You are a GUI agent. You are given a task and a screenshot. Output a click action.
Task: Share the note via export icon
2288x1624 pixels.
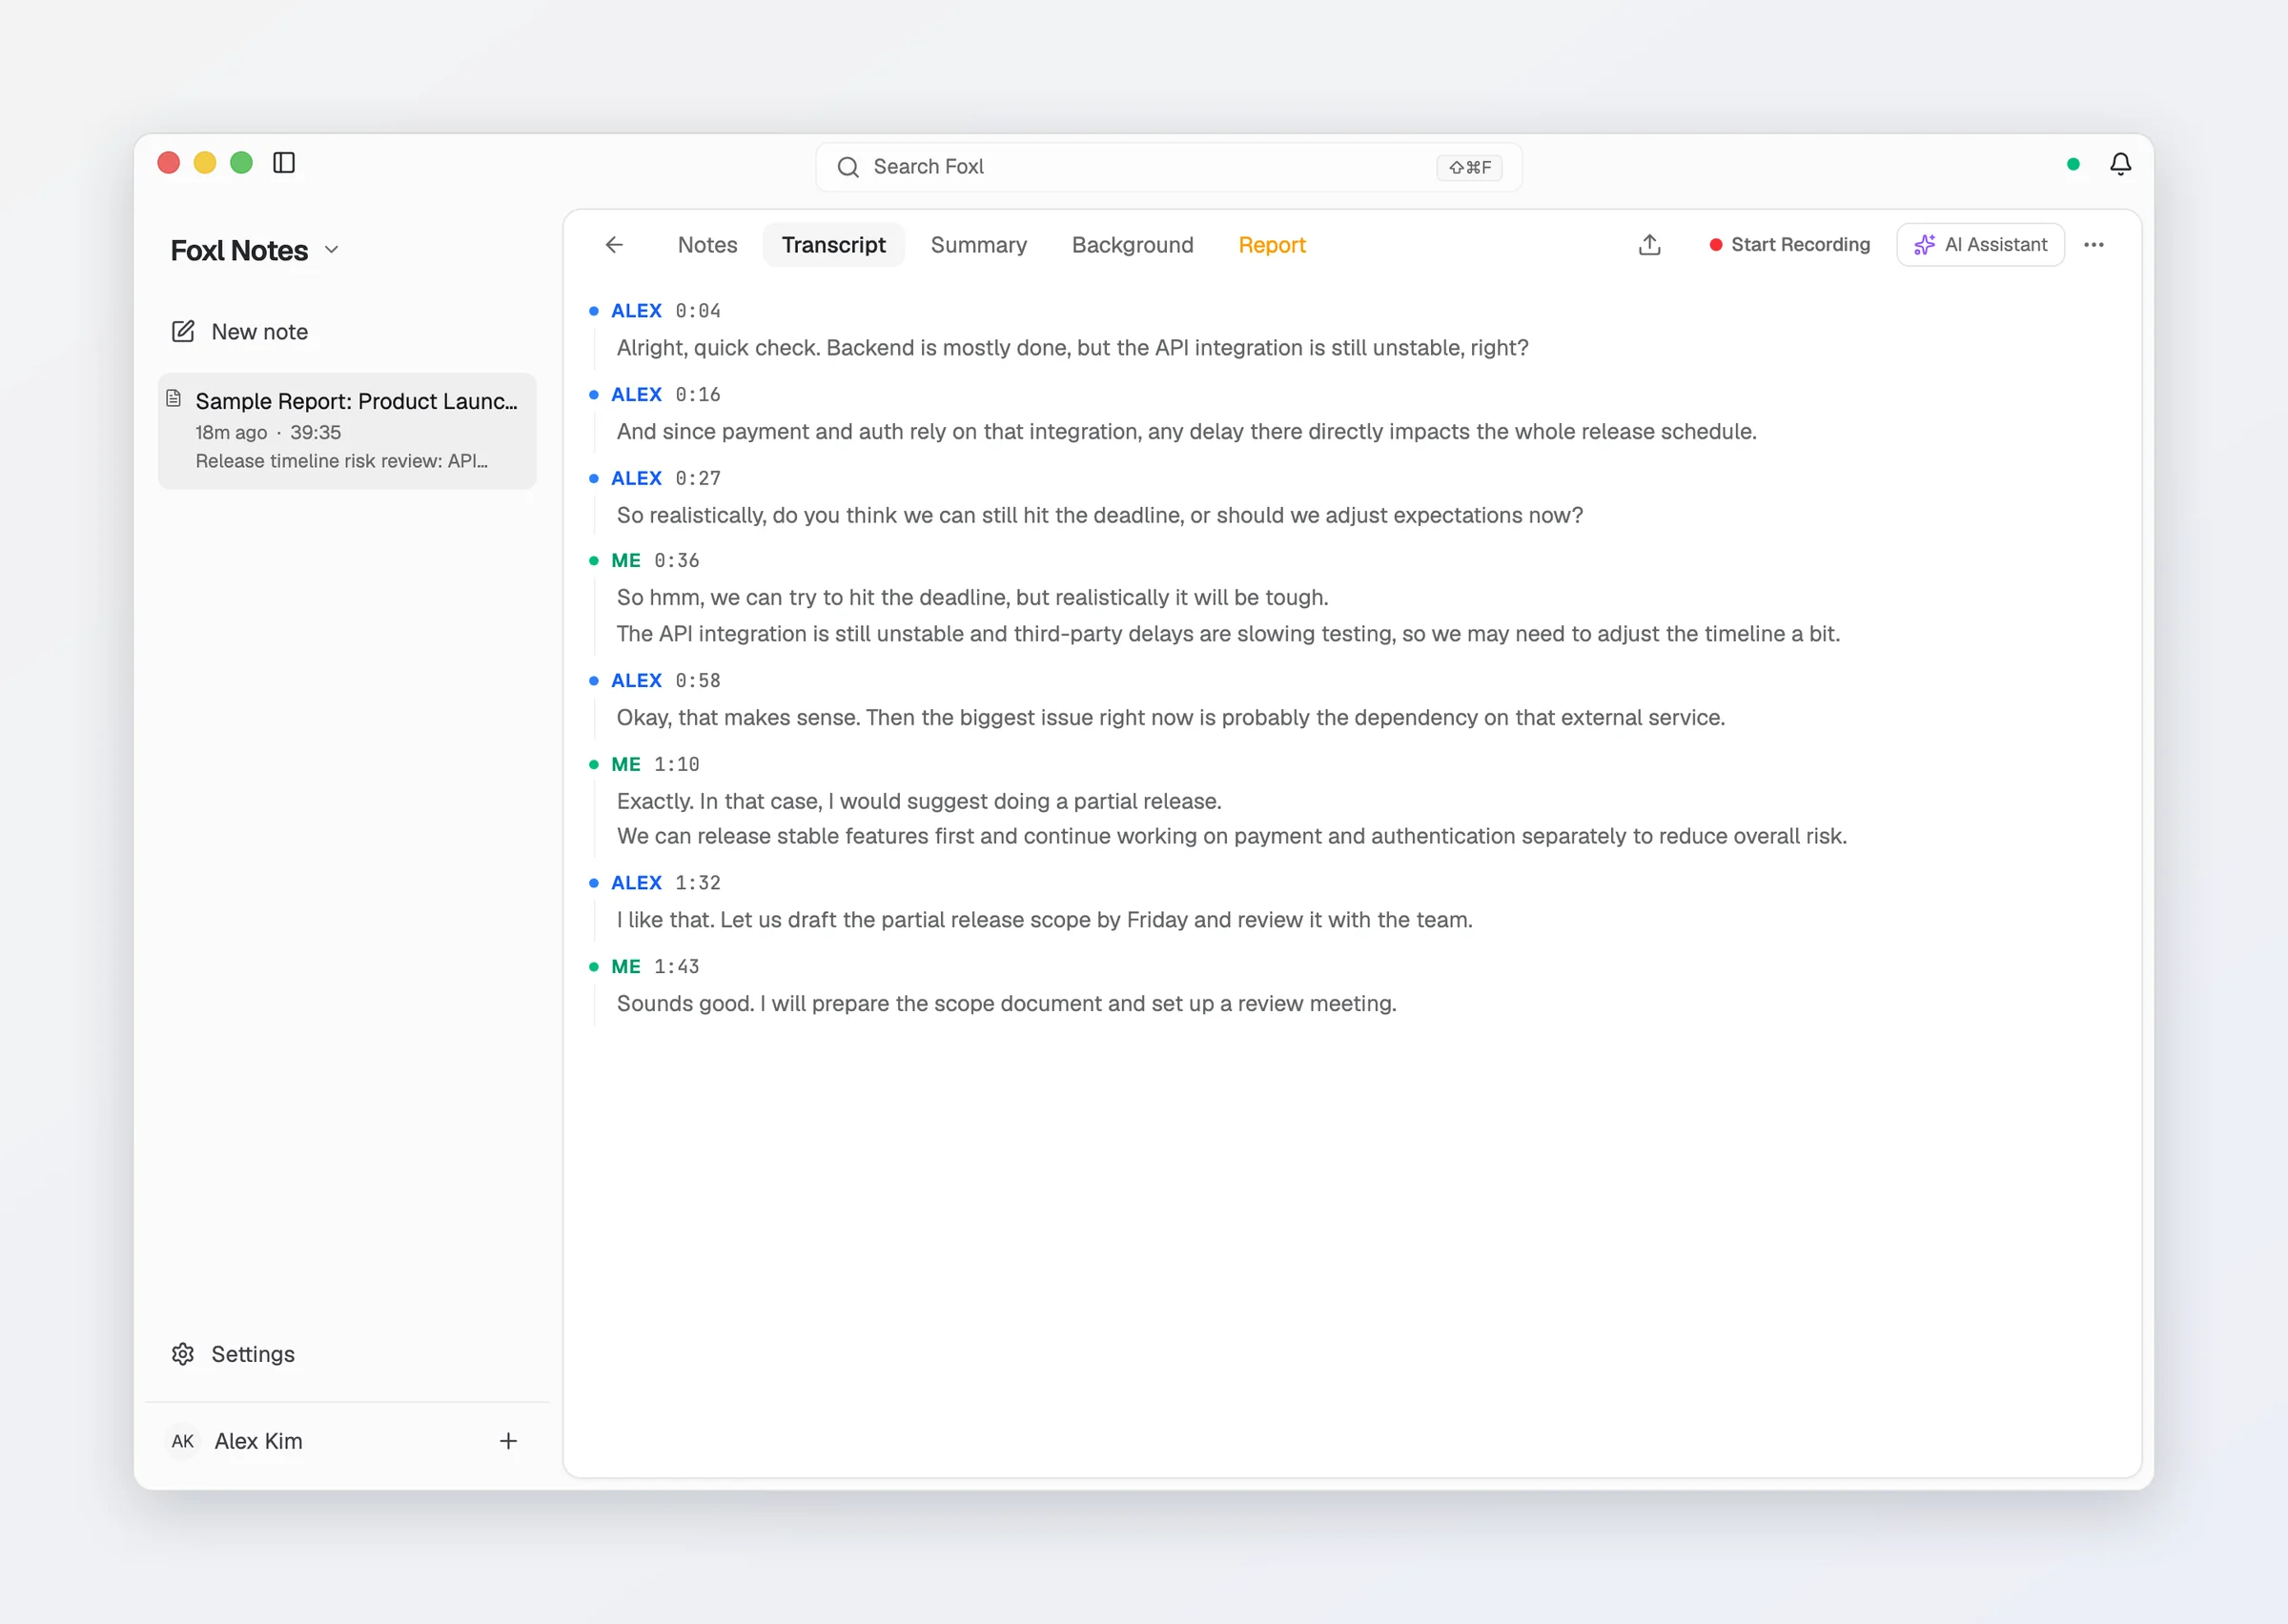coord(1650,245)
